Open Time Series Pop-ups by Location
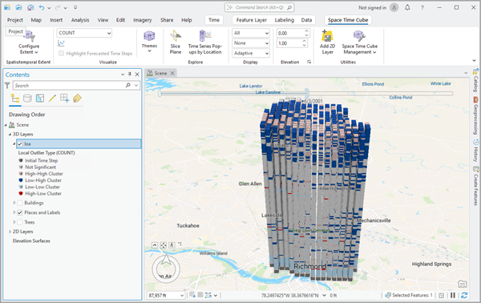 click(205, 42)
